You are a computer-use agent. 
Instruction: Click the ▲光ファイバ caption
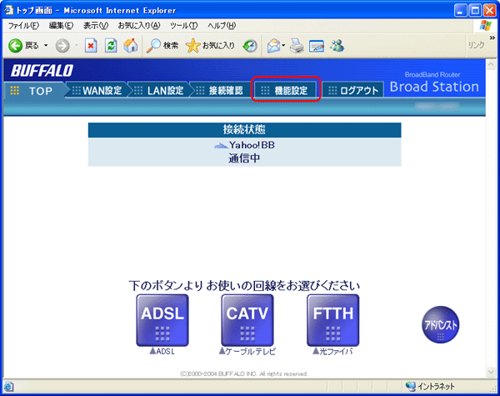pos(332,351)
